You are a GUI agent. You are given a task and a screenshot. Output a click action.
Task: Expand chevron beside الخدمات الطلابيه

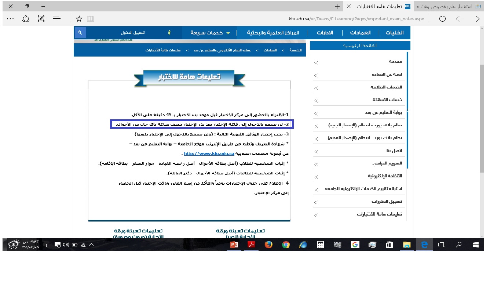pyautogui.click(x=316, y=88)
